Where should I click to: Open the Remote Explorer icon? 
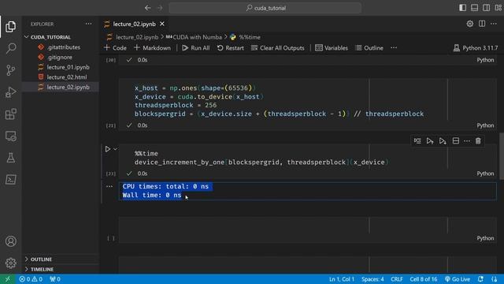10,136
